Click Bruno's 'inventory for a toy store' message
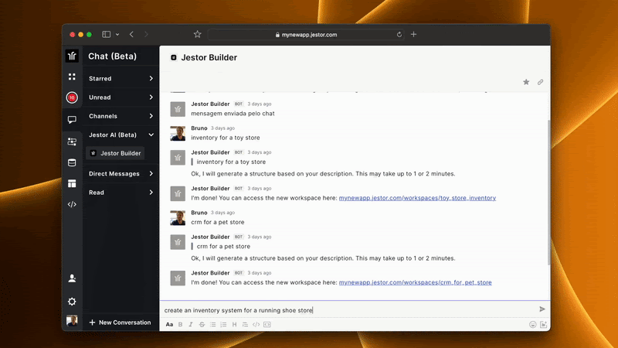This screenshot has height=348, width=618. (226, 138)
